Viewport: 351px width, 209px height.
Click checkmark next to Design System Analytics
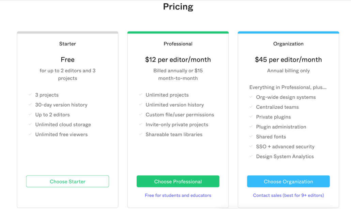[x=251, y=156]
